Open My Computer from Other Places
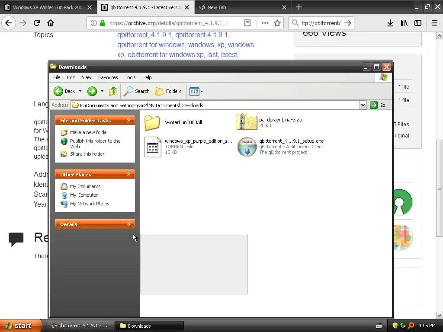The image size is (443, 332). pos(84,195)
